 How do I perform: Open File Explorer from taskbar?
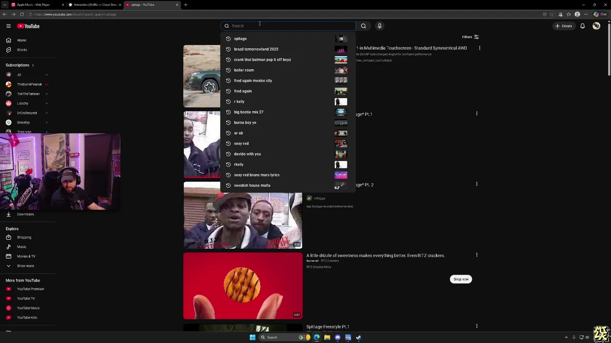pyautogui.click(x=327, y=337)
